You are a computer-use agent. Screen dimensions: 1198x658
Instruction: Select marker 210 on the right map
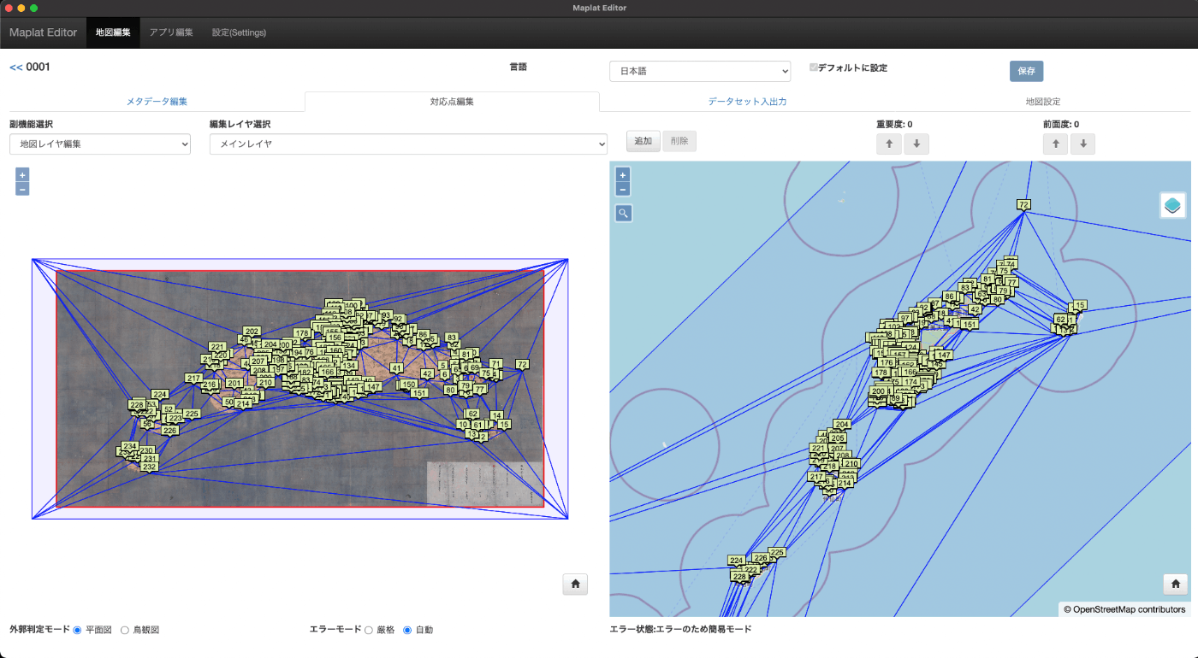[x=851, y=464]
